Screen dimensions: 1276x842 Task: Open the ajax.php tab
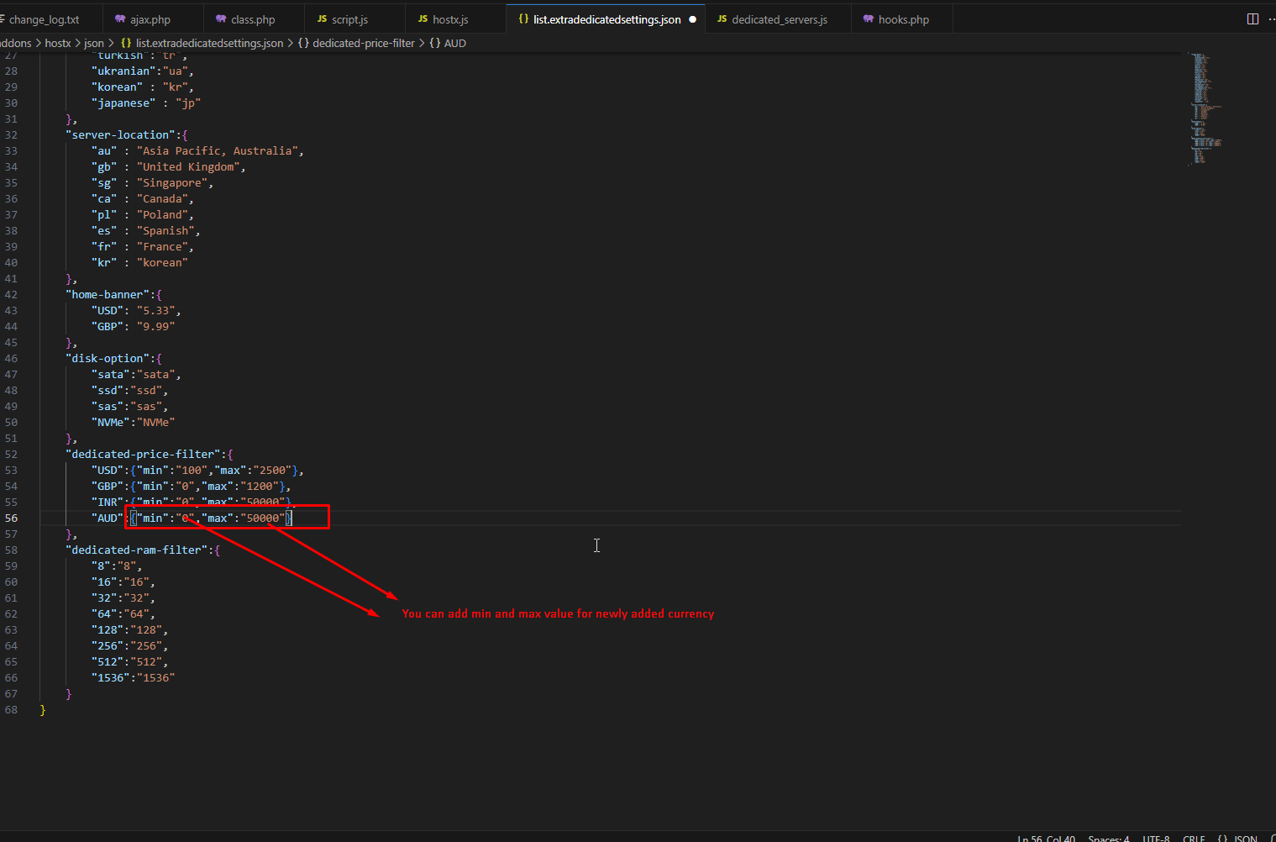[x=150, y=19]
